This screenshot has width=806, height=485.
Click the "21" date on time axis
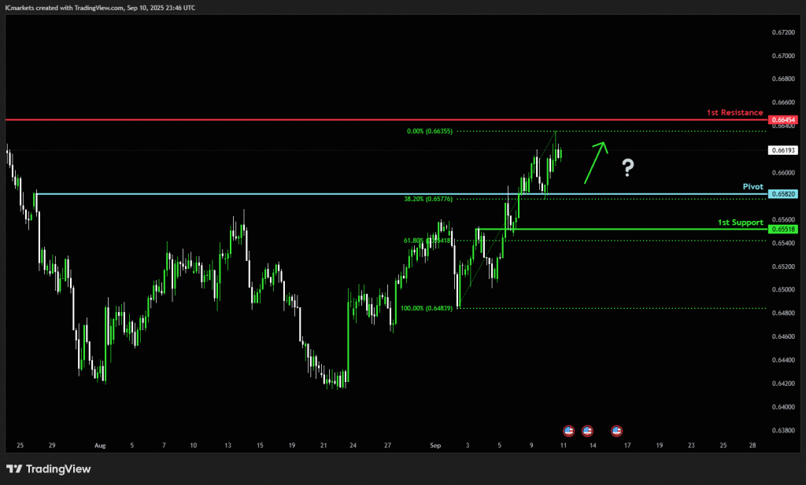coord(324,446)
